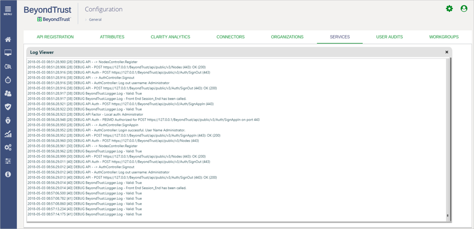Go to Home via sidebar house icon
Viewport: 474px width, 229px height.
8,39
